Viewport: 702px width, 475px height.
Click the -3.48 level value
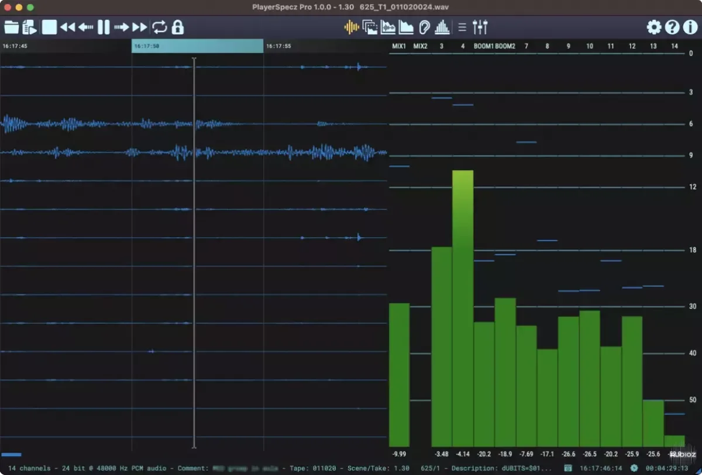(442, 454)
